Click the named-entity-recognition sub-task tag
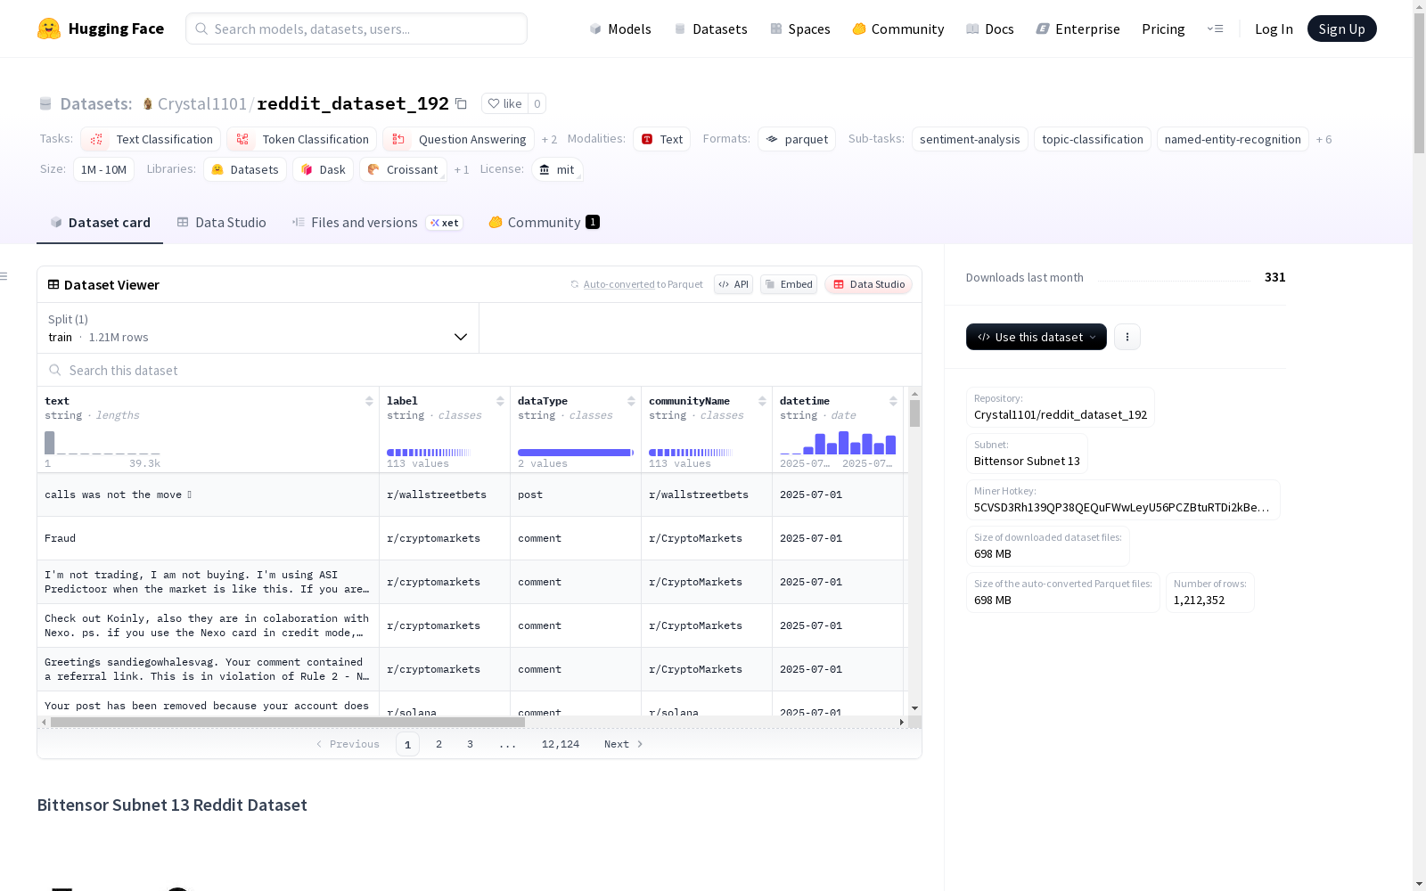Screen dimensions: 1426x891 pyautogui.click(x=1233, y=140)
